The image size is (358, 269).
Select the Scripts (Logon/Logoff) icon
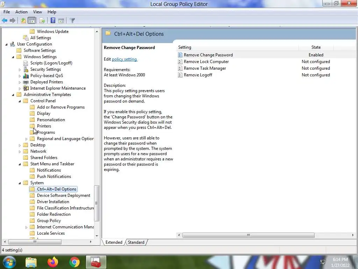pyautogui.click(x=26, y=63)
